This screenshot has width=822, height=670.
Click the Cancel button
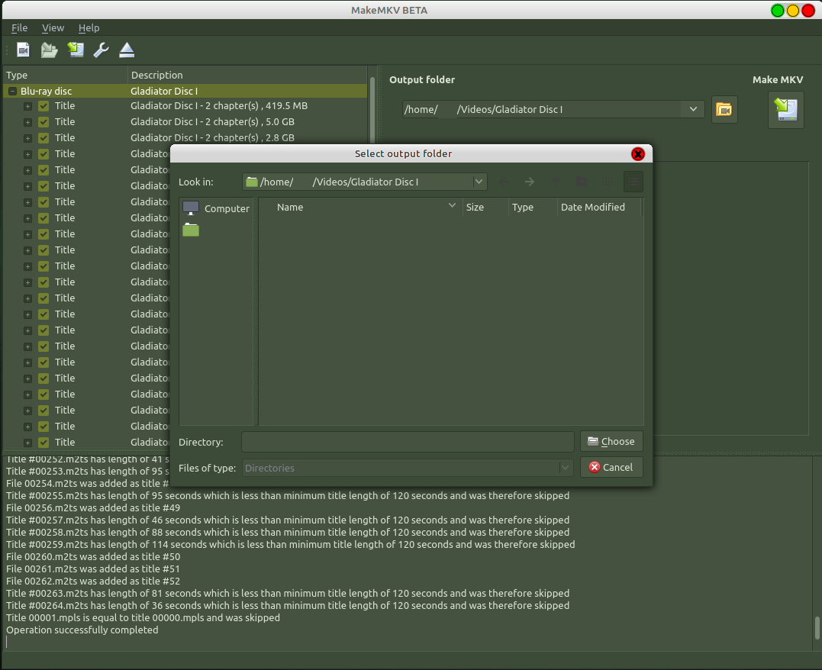611,467
